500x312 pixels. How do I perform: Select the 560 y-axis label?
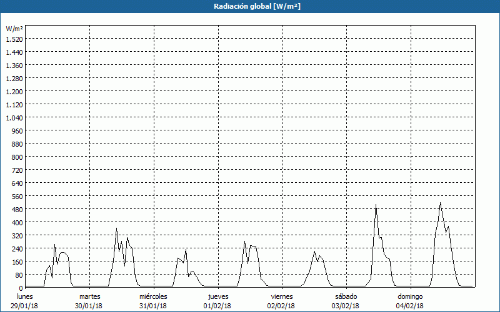click(x=17, y=197)
